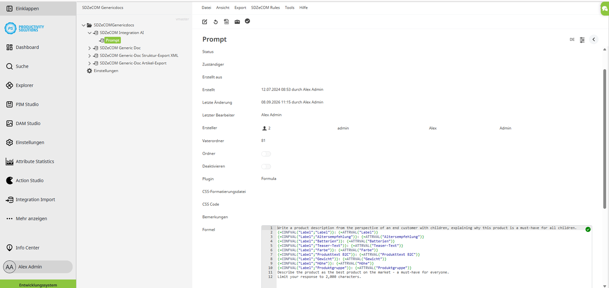This screenshot has height=288, width=609.
Task: Click the document page toolbar icon
Action: tap(226, 22)
